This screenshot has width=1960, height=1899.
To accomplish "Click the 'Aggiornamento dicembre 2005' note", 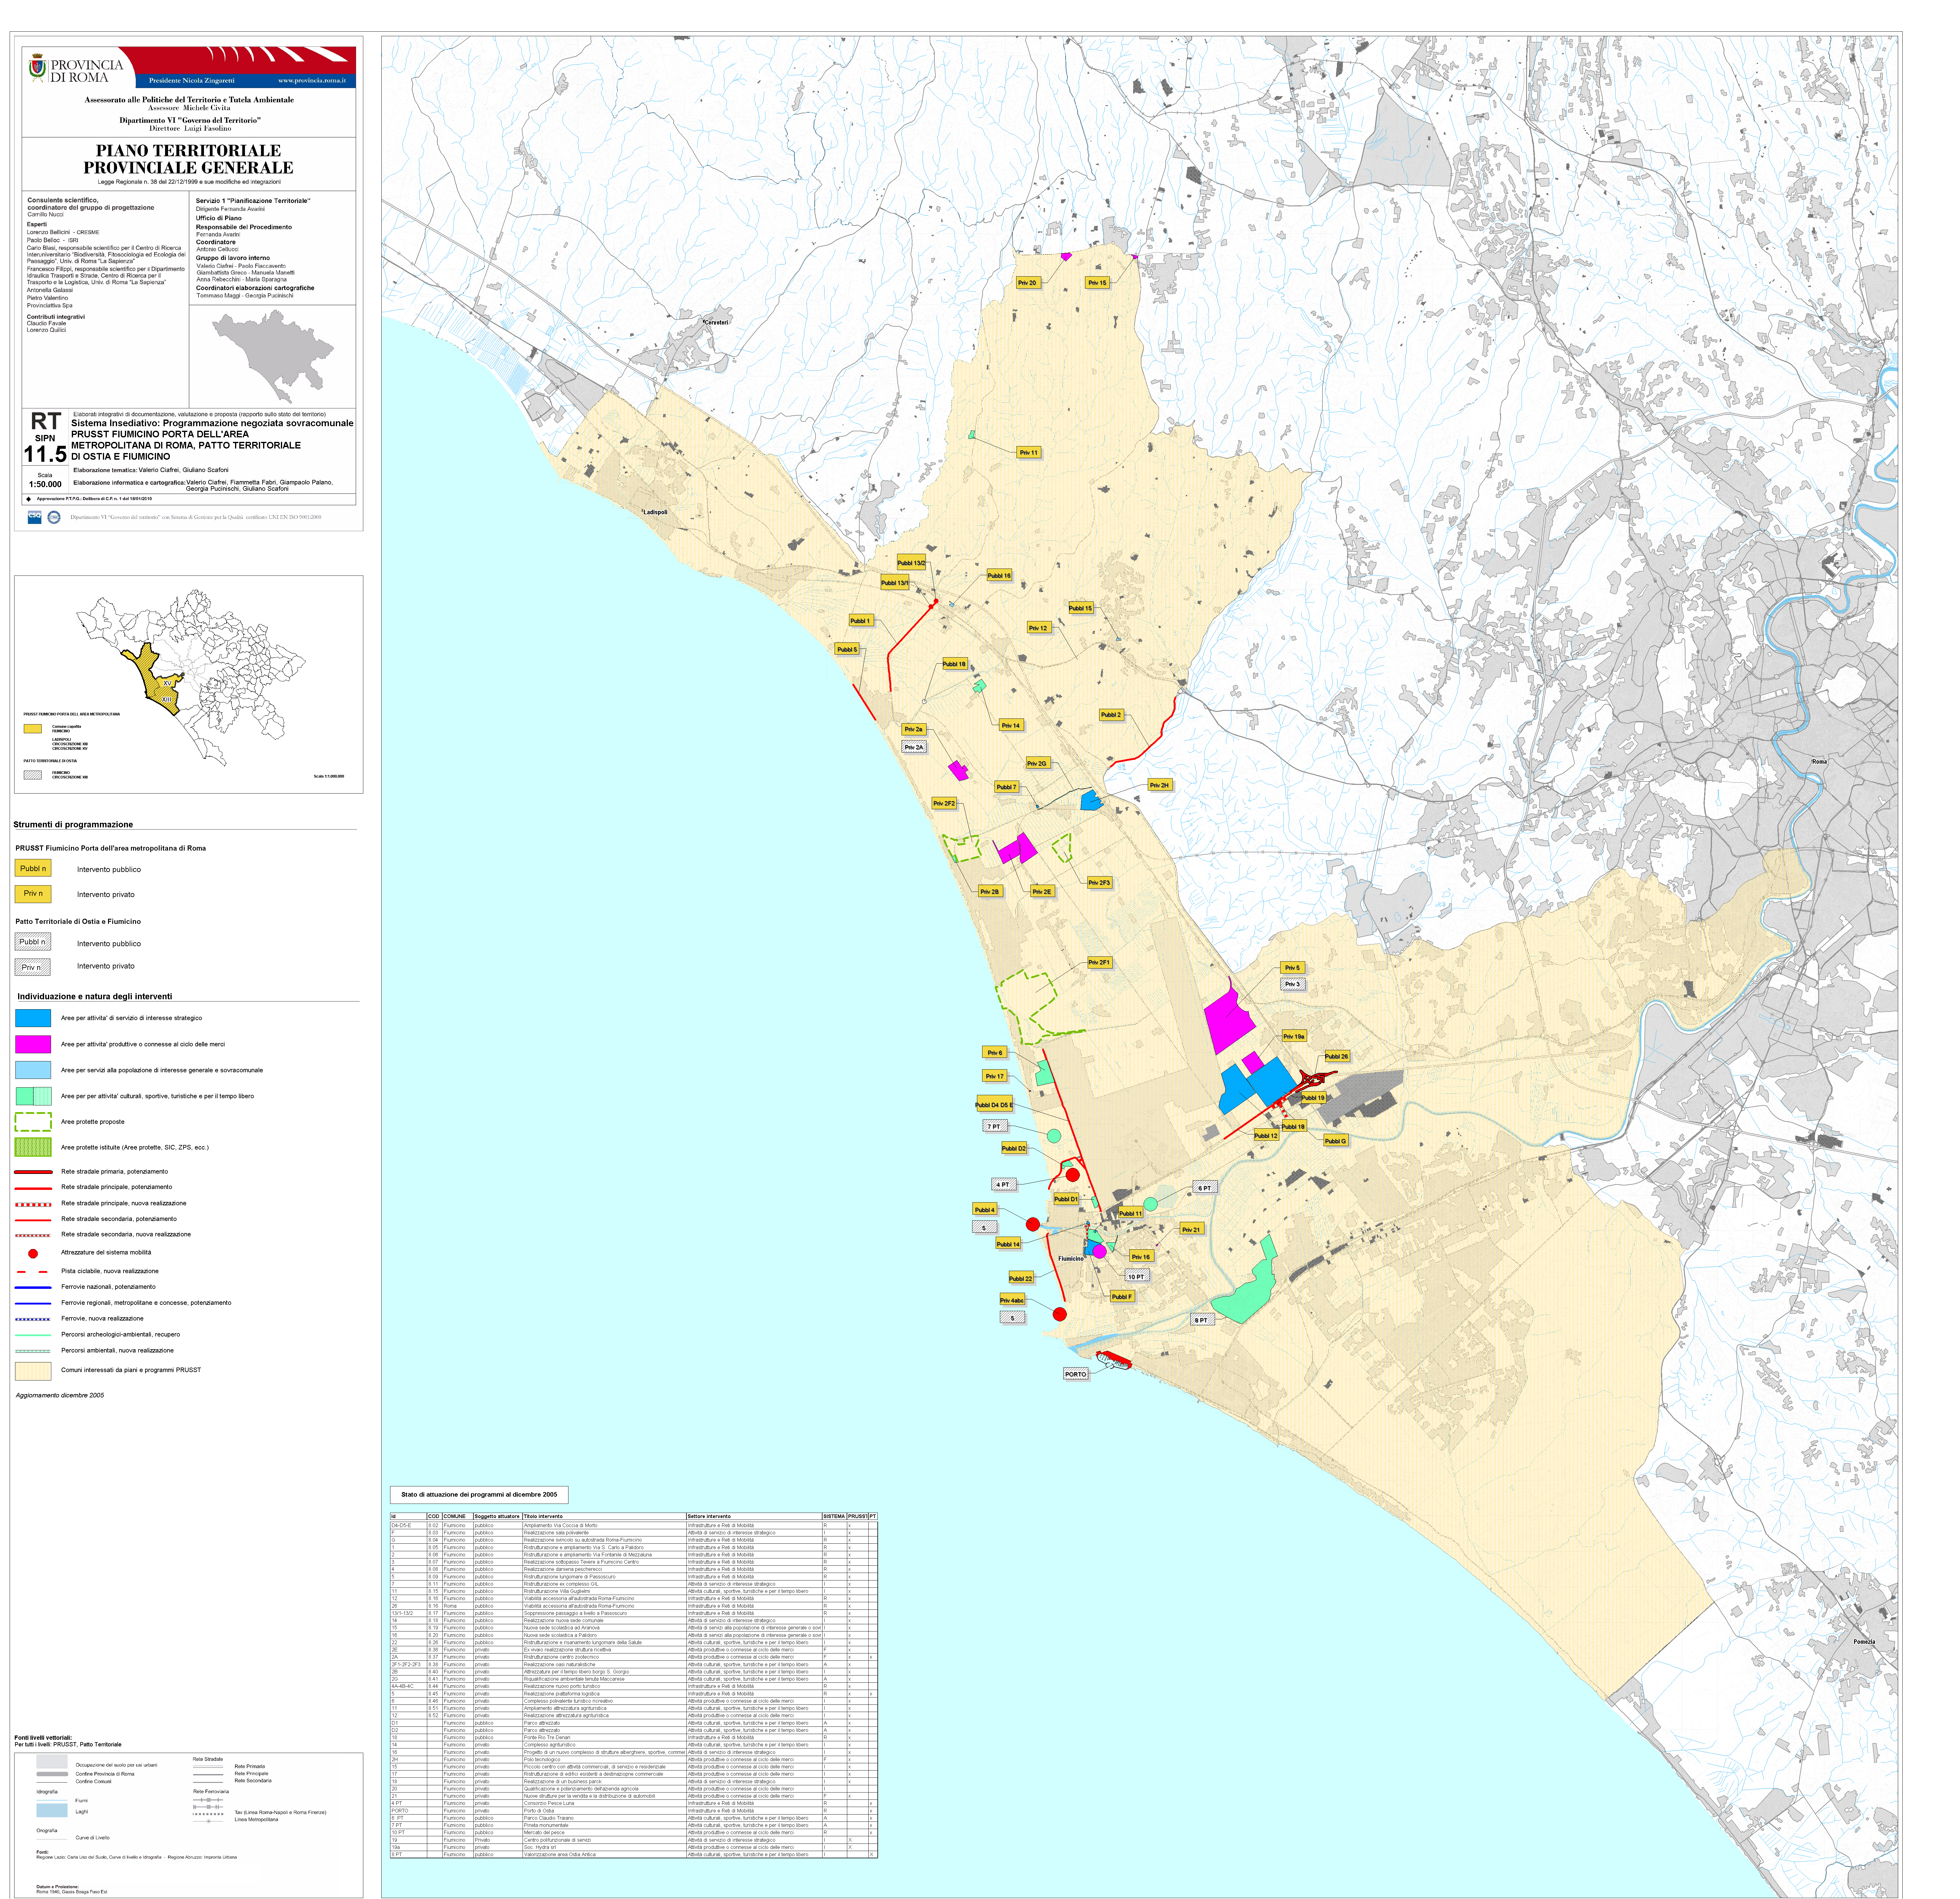I will click(60, 1395).
